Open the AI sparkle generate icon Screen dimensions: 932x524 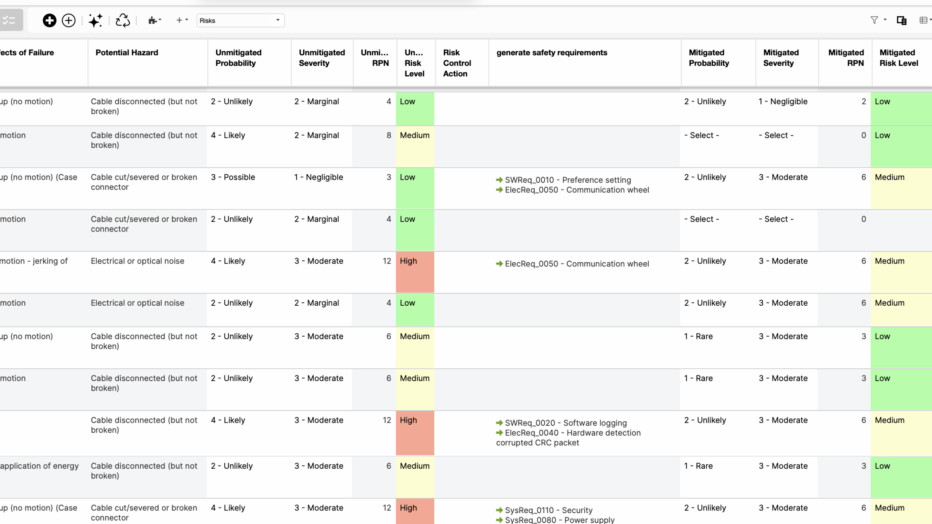pyautogui.click(x=95, y=20)
